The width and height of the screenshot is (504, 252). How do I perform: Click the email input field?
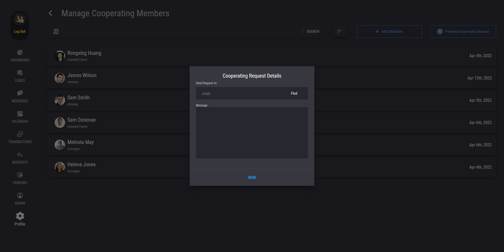[241, 93]
